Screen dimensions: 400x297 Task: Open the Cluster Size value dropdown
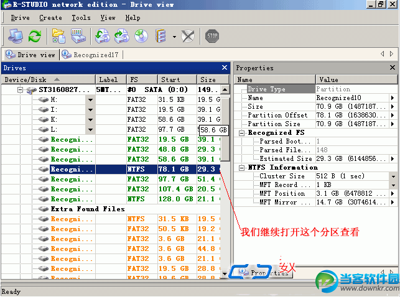coord(393,176)
